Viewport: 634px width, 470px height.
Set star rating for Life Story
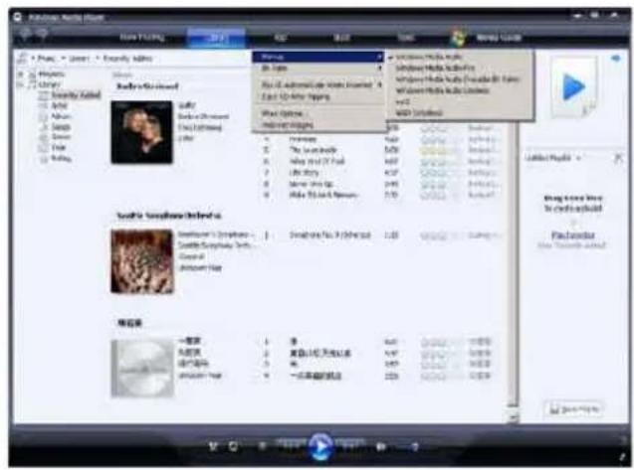pos(439,173)
